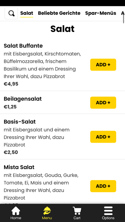This screenshot has width=125, height=222.
Task: Click the vertical scrollbar handle
Action: point(123,19)
